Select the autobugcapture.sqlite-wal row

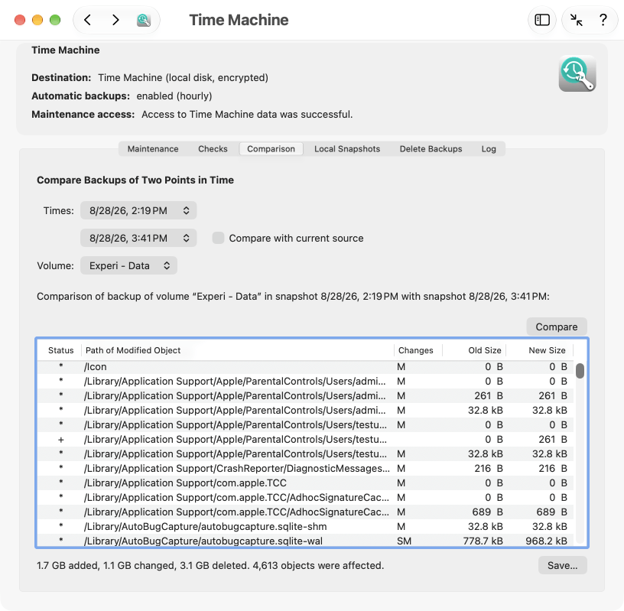coord(306,541)
